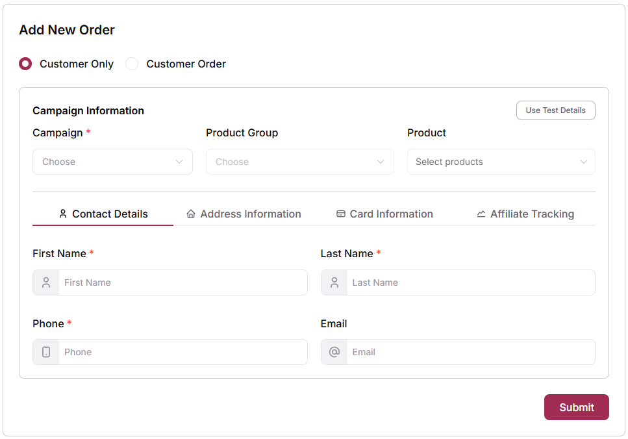The height and width of the screenshot is (439, 628).
Task: Click the Add New Order heading
Action: tap(67, 30)
